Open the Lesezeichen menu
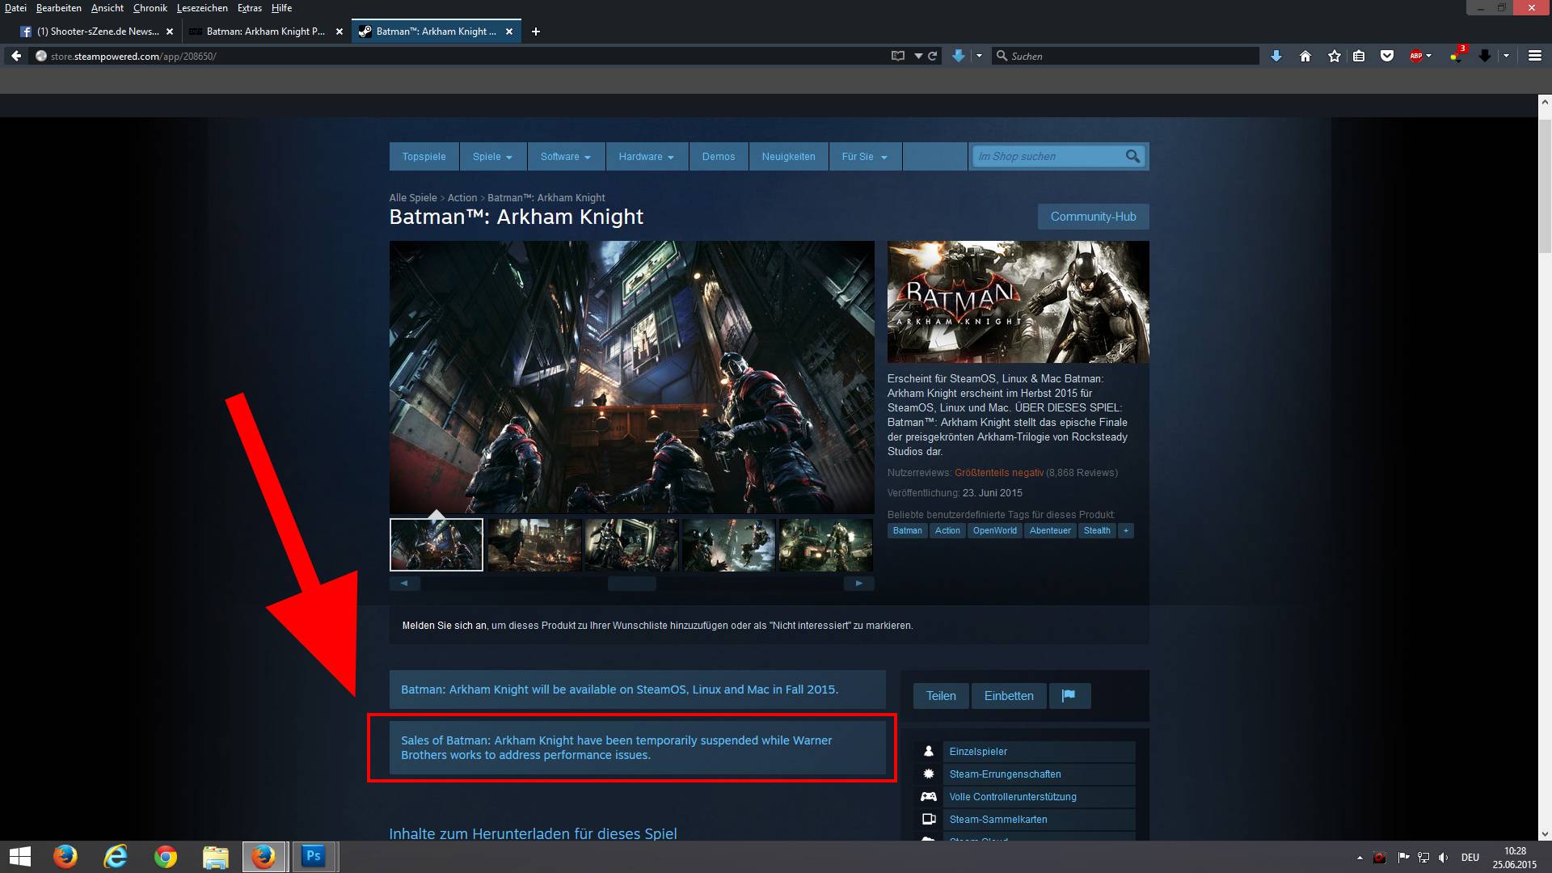 [202, 8]
